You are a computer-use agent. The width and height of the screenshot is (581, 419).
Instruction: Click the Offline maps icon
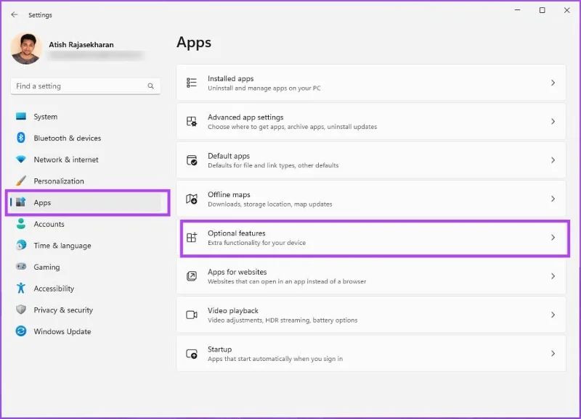click(192, 199)
